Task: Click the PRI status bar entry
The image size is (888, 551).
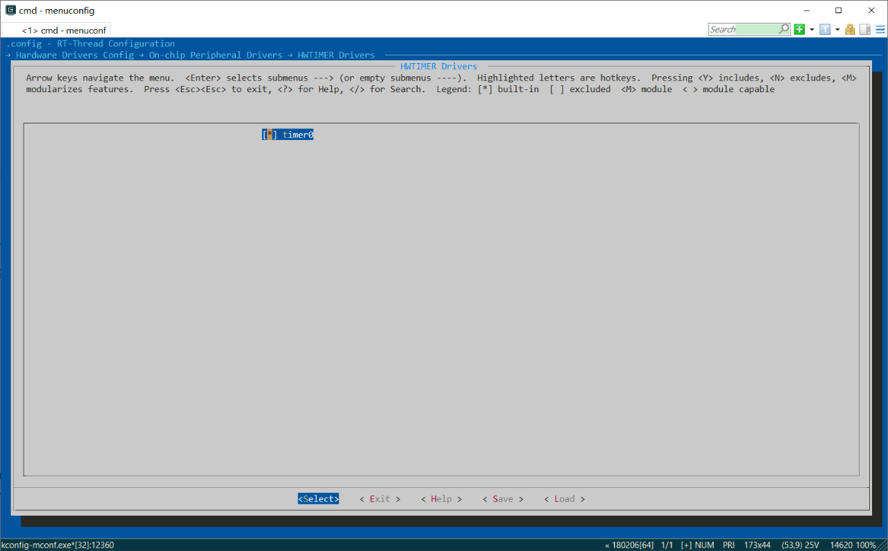Action: click(x=728, y=545)
